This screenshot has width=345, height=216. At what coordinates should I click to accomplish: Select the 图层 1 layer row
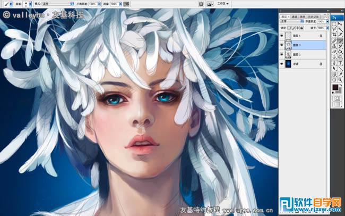[303, 36]
